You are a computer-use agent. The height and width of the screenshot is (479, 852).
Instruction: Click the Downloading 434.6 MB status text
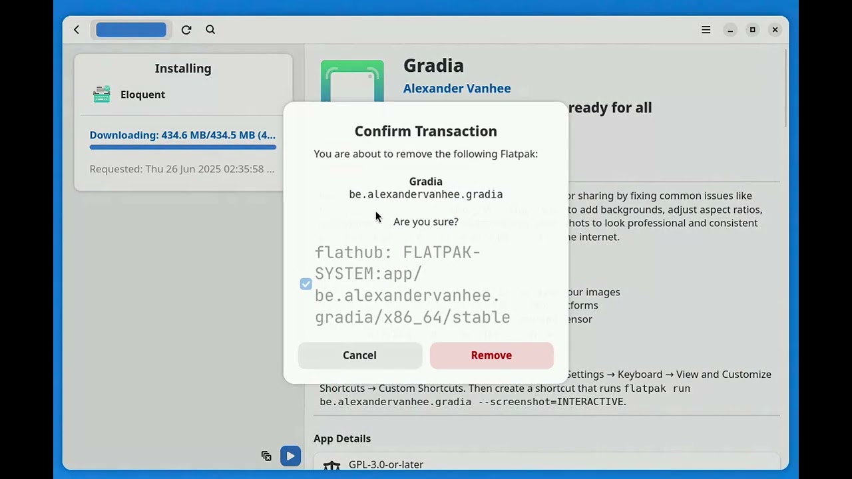[x=182, y=135]
